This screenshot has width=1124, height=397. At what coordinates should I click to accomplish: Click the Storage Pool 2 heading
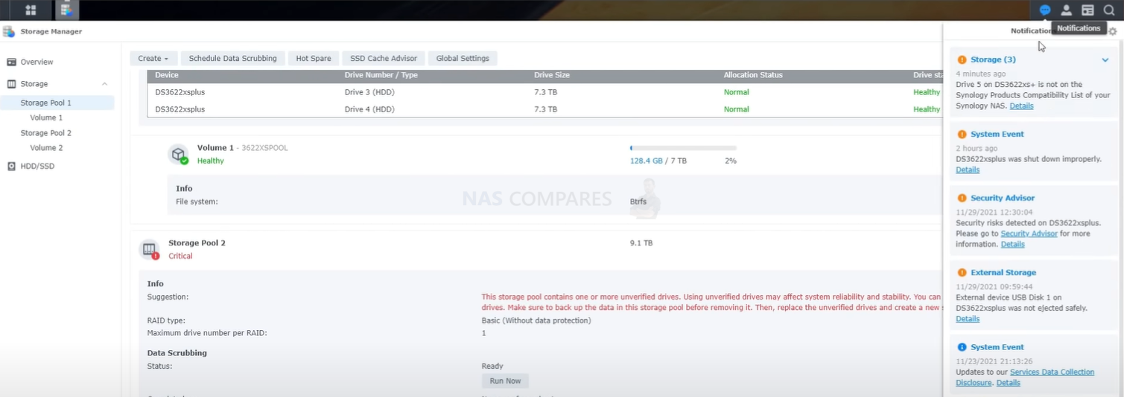click(197, 243)
